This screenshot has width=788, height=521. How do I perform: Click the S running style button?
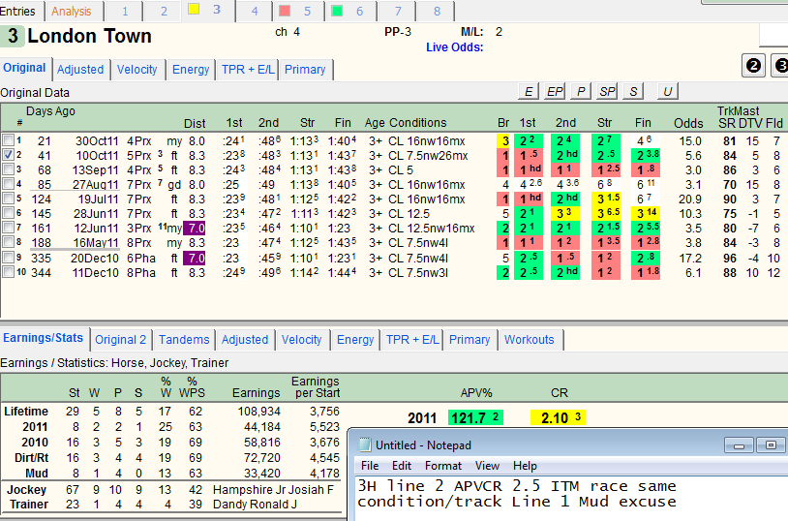pyautogui.click(x=633, y=92)
